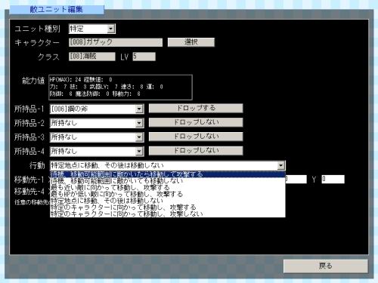Pick 特定のキャラクターに向かって移動し、攻撃する
The image size is (378, 283).
click(168, 208)
